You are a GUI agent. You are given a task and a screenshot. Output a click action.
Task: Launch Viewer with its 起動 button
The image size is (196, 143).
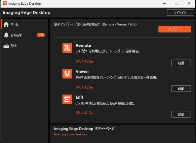click(x=181, y=89)
